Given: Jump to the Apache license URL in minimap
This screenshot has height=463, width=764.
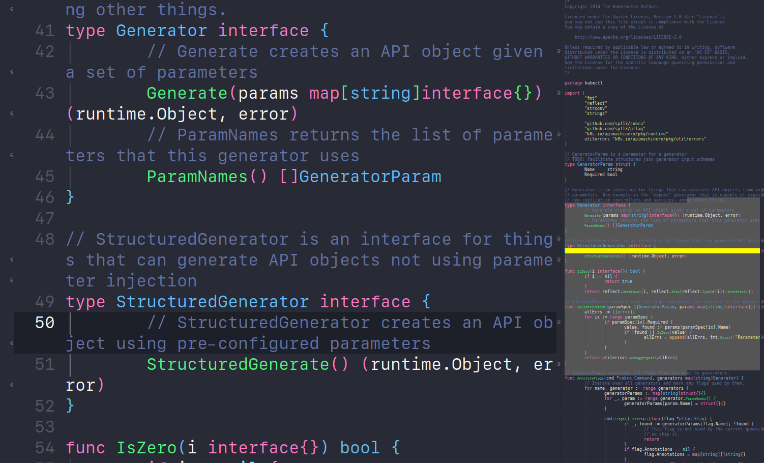Looking at the screenshot, I should point(628,37).
